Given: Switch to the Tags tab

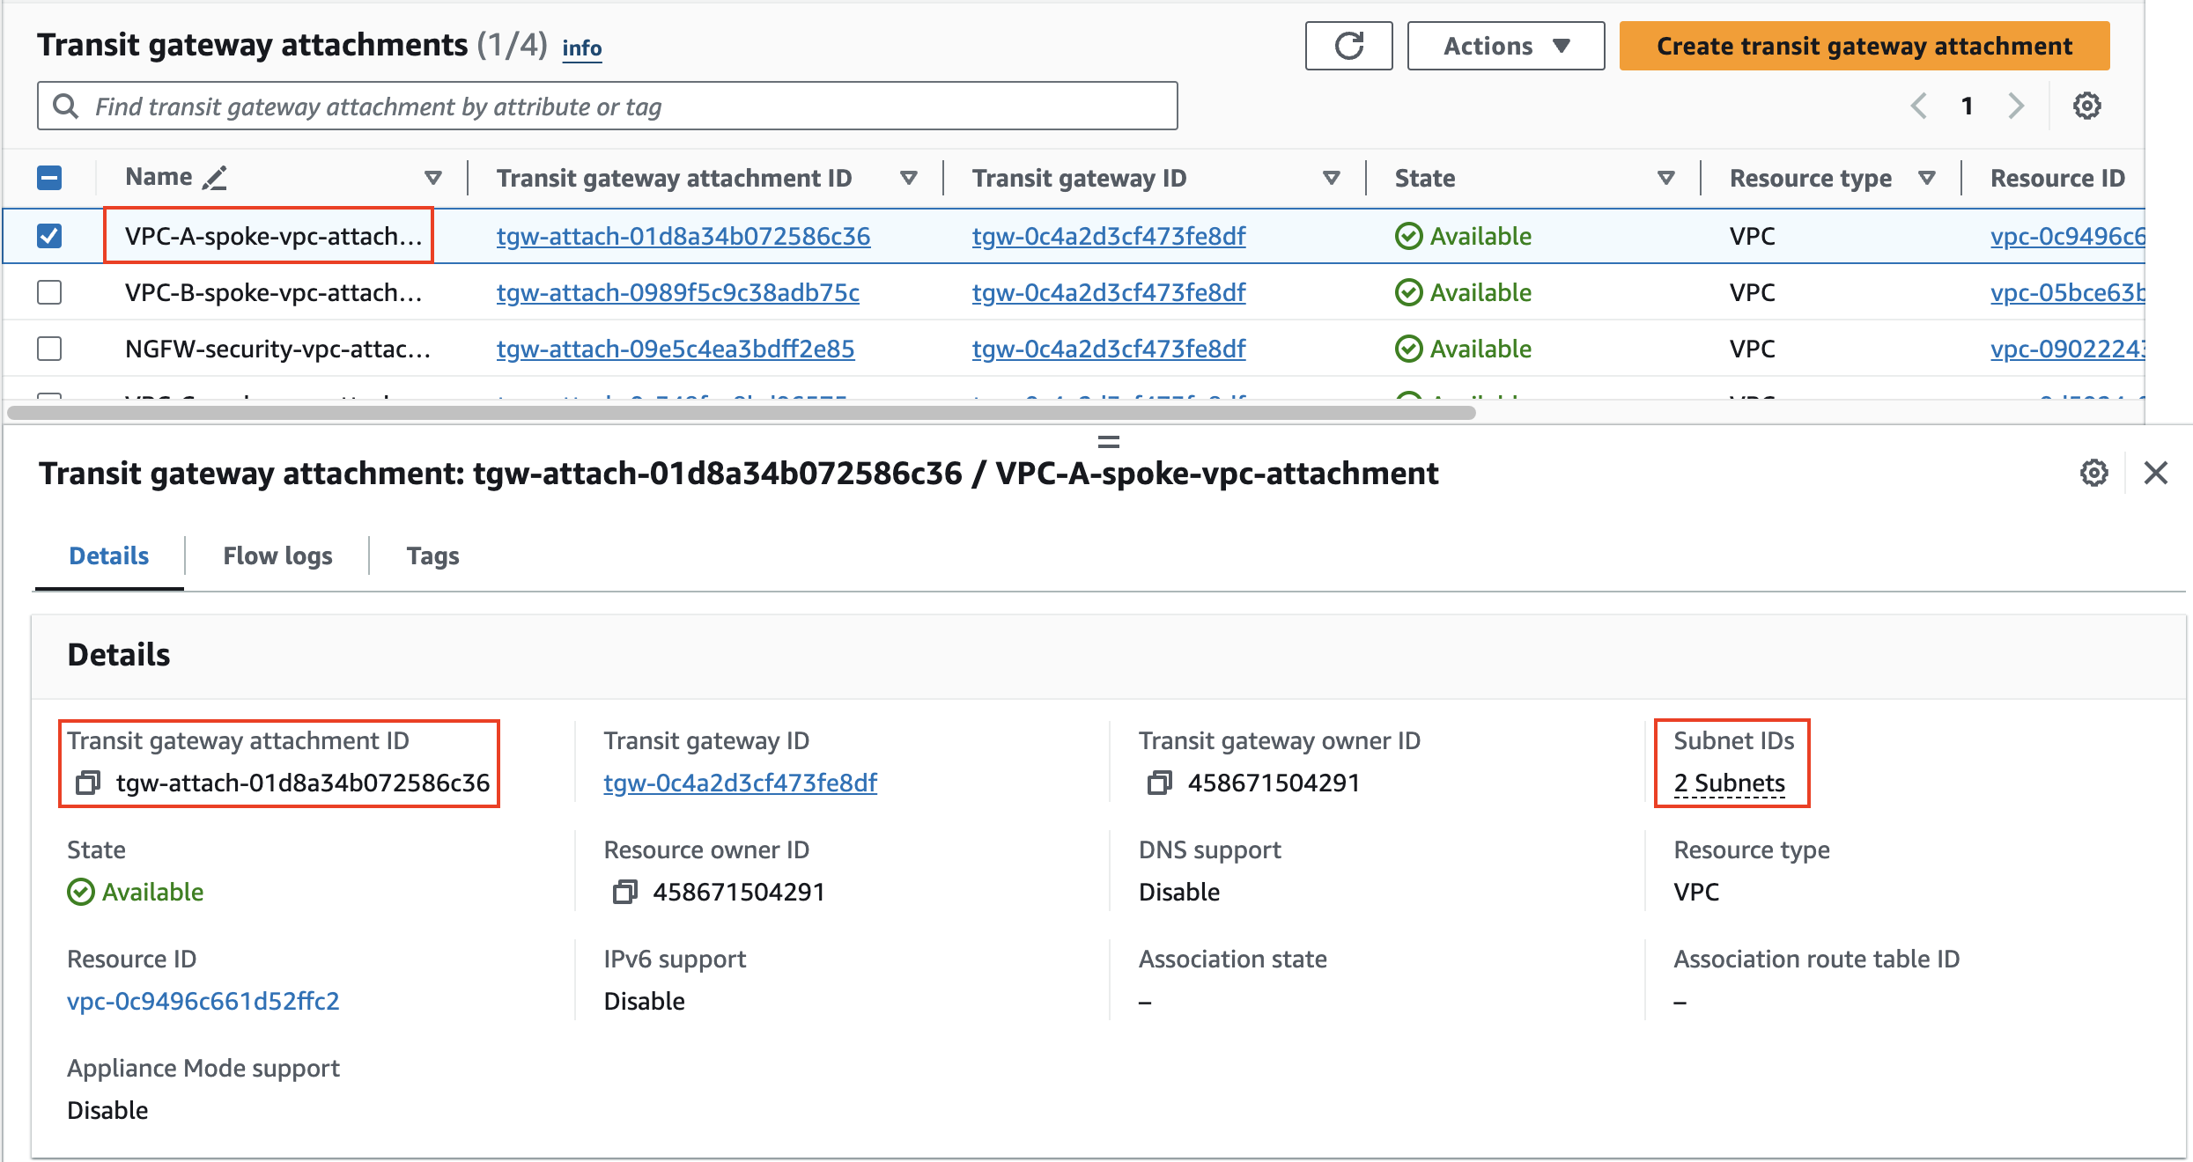Looking at the screenshot, I should [432, 556].
